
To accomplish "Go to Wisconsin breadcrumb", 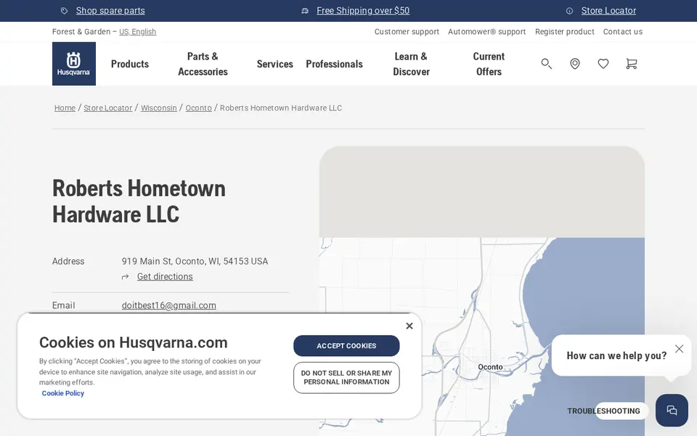I will 159,108.
